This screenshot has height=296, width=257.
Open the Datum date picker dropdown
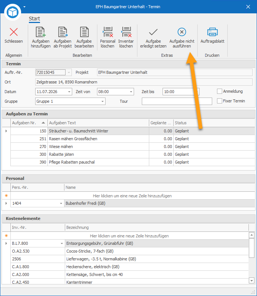point(69,92)
